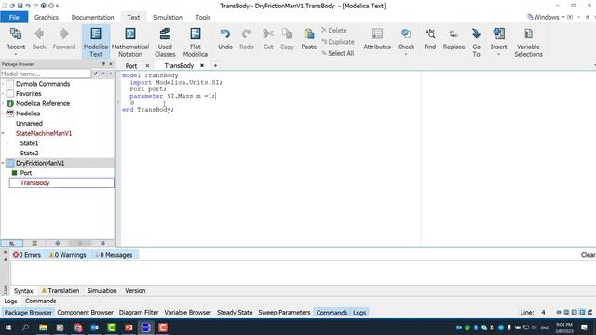Open Mathematical Notation view
The image size is (596, 335).
click(130, 42)
